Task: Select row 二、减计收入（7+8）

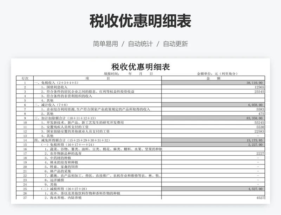Action: (x=98, y=105)
